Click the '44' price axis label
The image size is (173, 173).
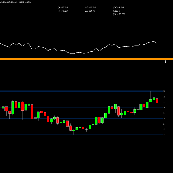pos(164,102)
